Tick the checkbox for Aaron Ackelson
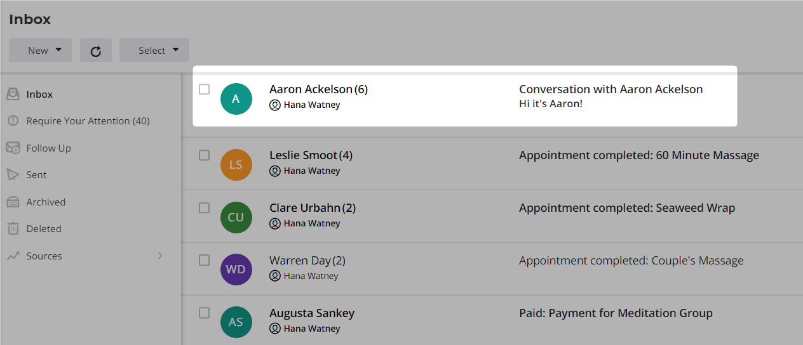 point(204,89)
